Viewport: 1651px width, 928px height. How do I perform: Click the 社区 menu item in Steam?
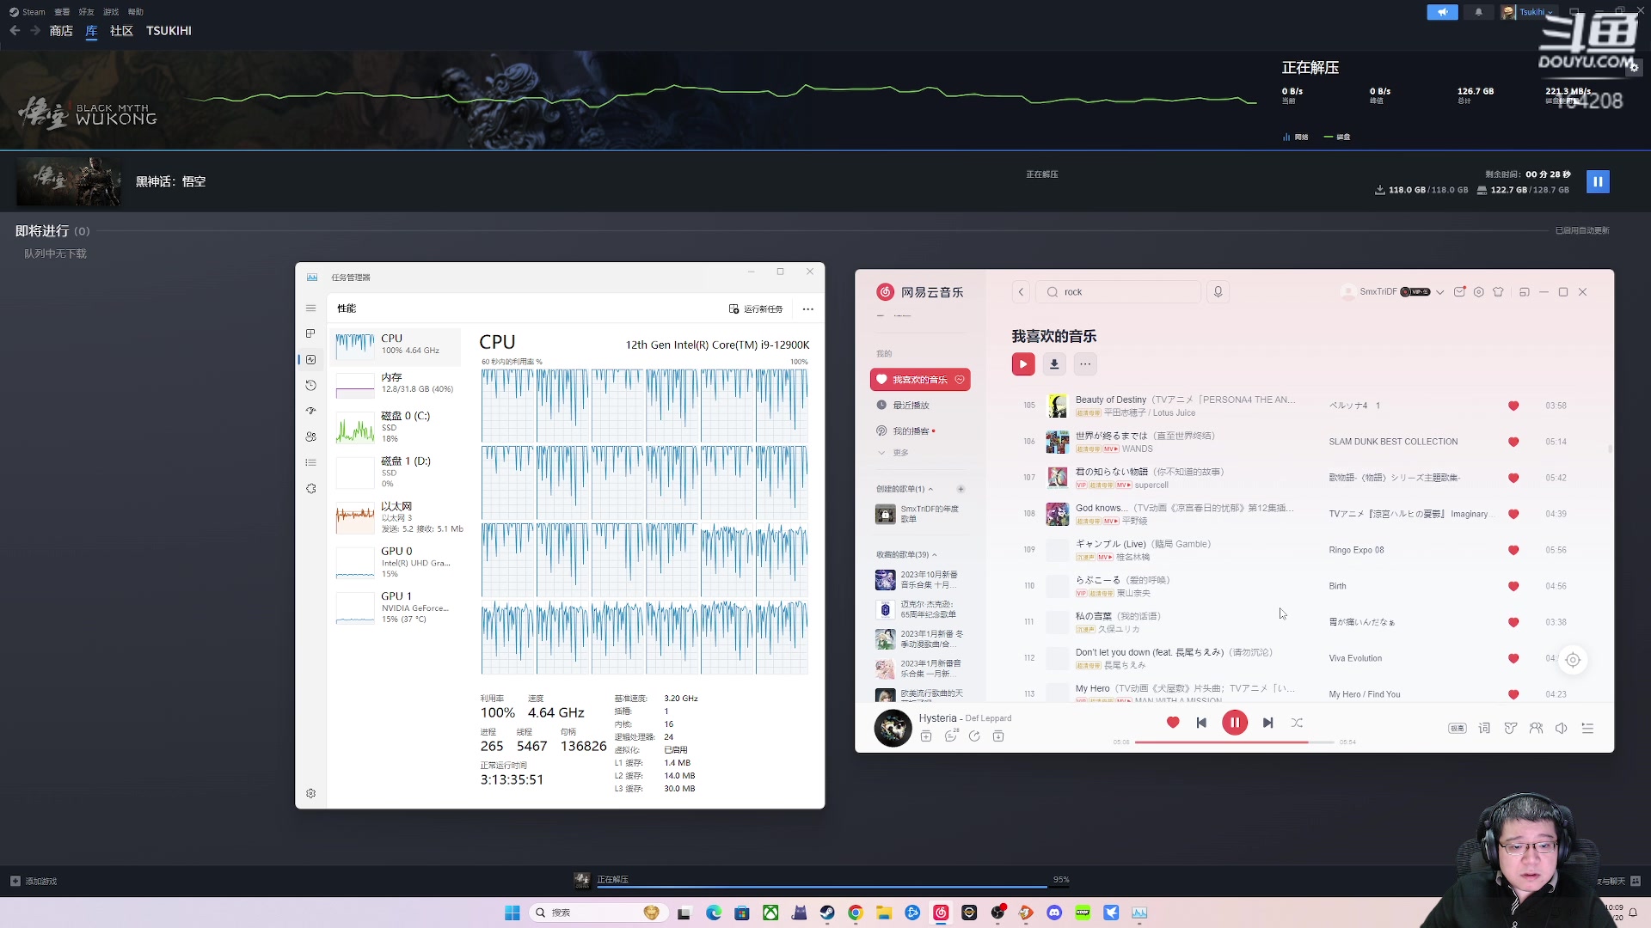pos(120,31)
